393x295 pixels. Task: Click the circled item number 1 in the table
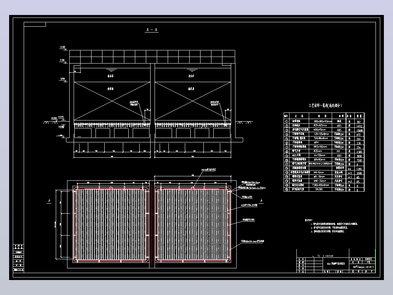click(x=287, y=121)
